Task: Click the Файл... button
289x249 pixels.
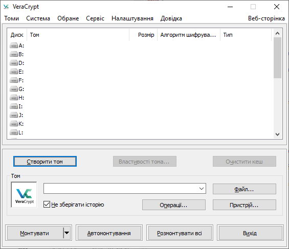Action: 244,189
